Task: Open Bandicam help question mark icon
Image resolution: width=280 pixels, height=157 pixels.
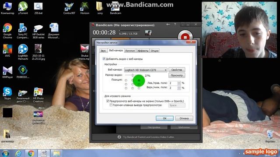Action: point(175,24)
